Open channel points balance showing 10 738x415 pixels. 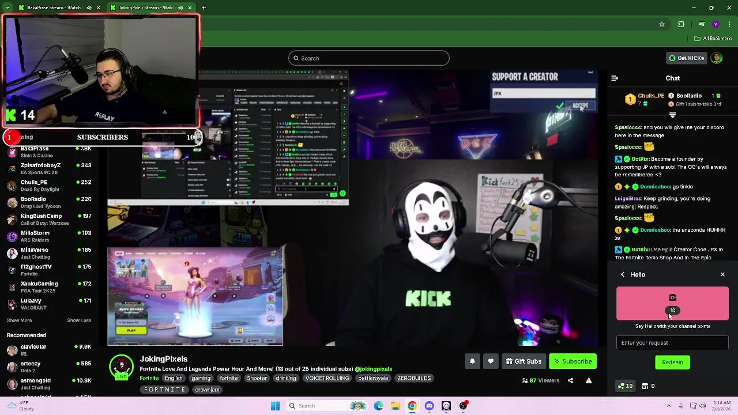(x=625, y=386)
